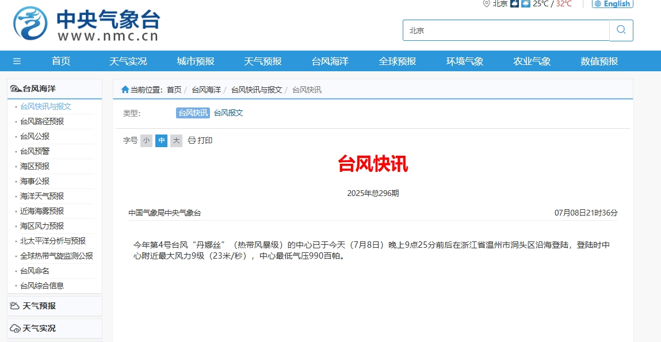The height and width of the screenshot is (342, 661).
Task: Collapse the 台风海洋 sidebar section
Action: [x=39, y=89]
